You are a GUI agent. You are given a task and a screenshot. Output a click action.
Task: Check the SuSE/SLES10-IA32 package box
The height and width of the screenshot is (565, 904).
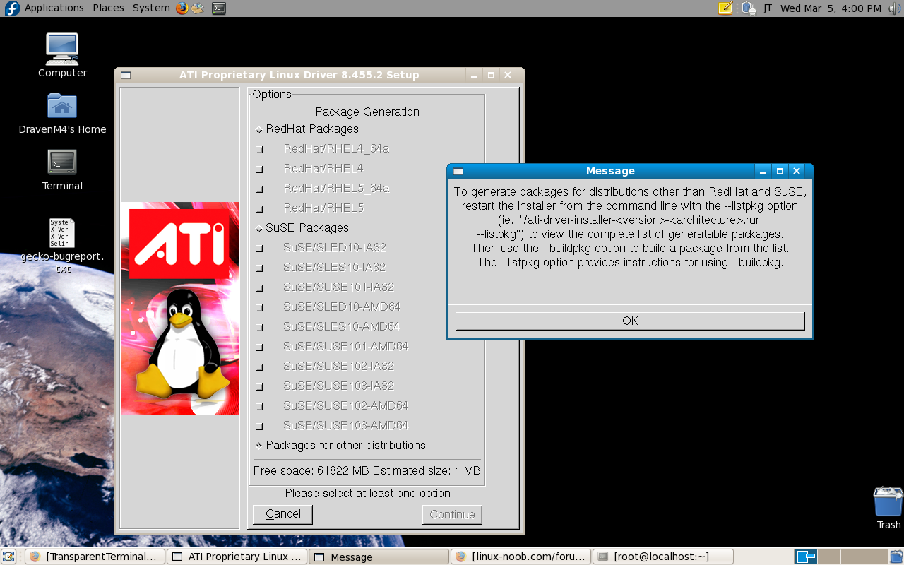coord(259,268)
